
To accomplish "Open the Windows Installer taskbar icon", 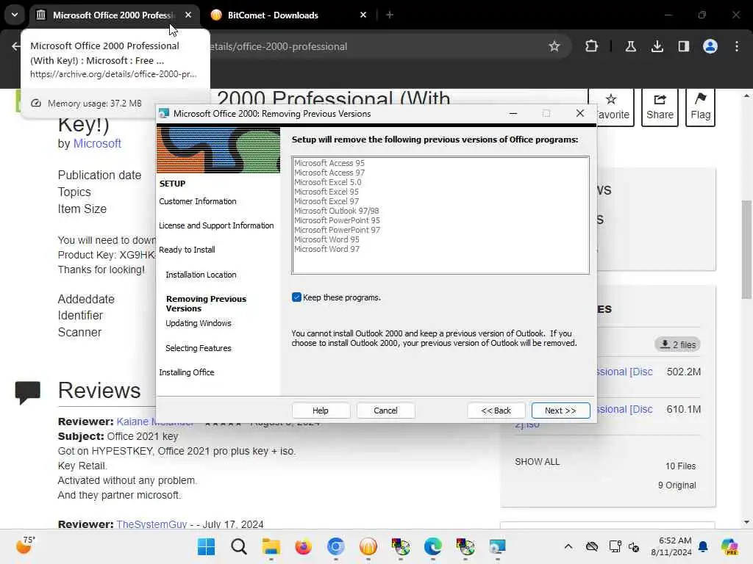I will point(498,546).
